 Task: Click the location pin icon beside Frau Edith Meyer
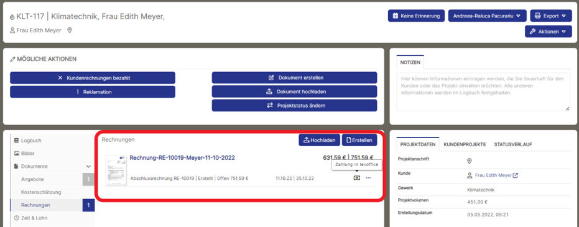[x=70, y=30]
